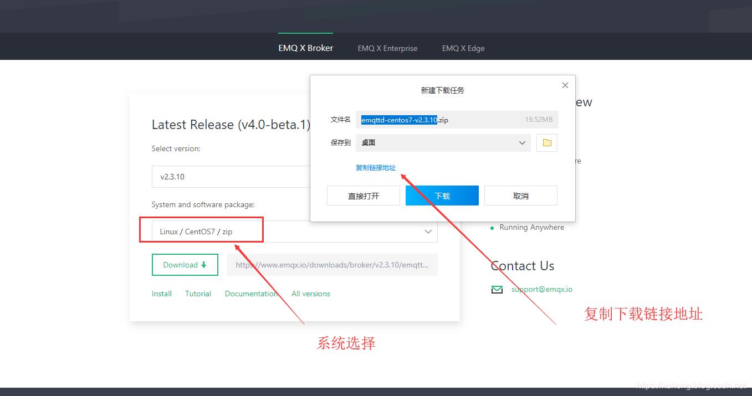The image size is (752, 396).
Task: Expand the 保存到 location dropdown
Action: pyautogui.click(x=443, y=142)
